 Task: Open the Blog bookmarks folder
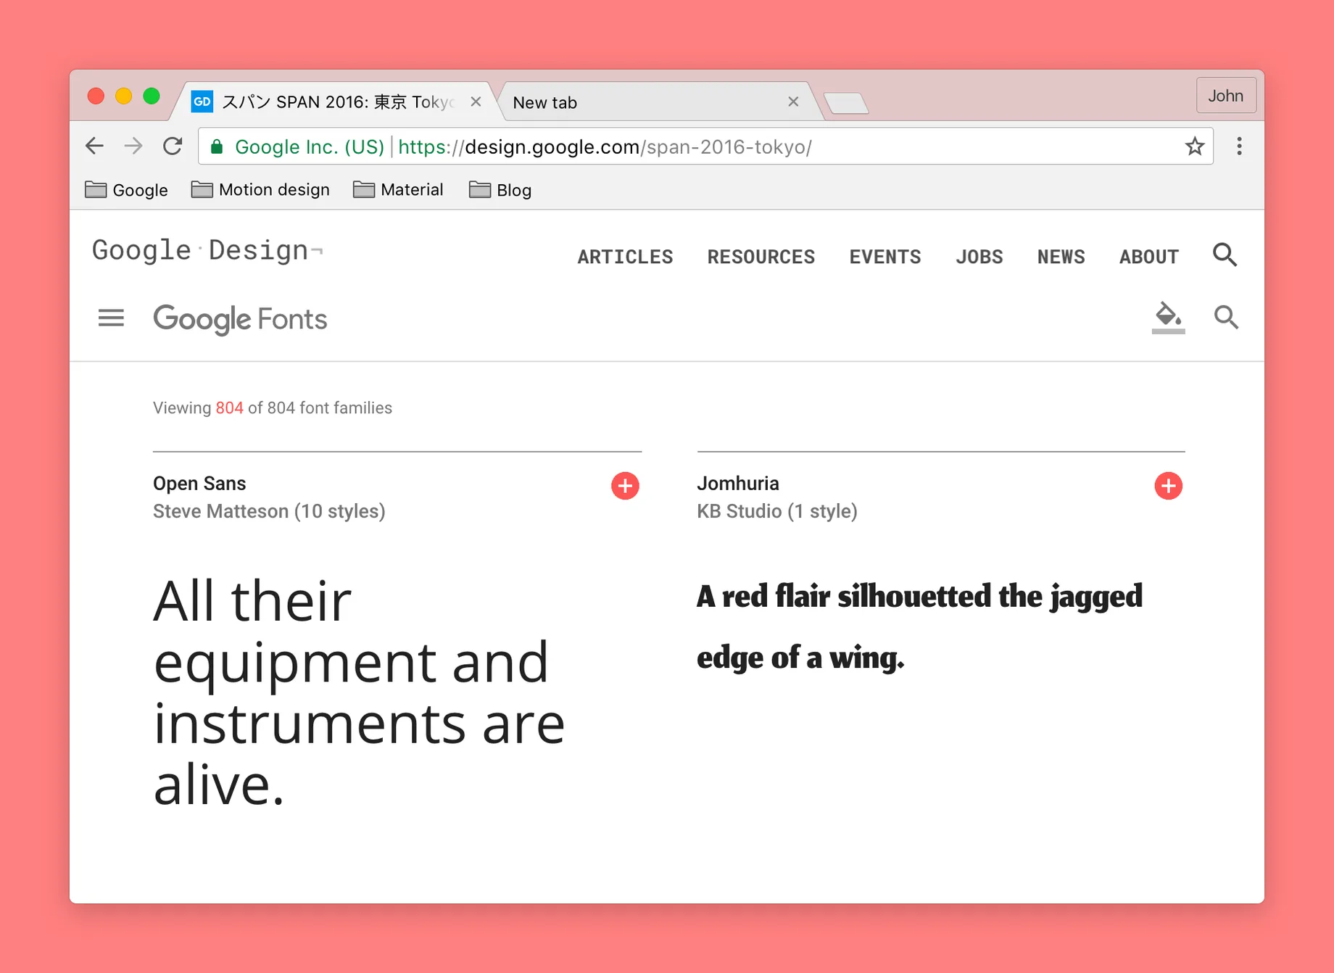pyautogui.click(x=500, y=190)
